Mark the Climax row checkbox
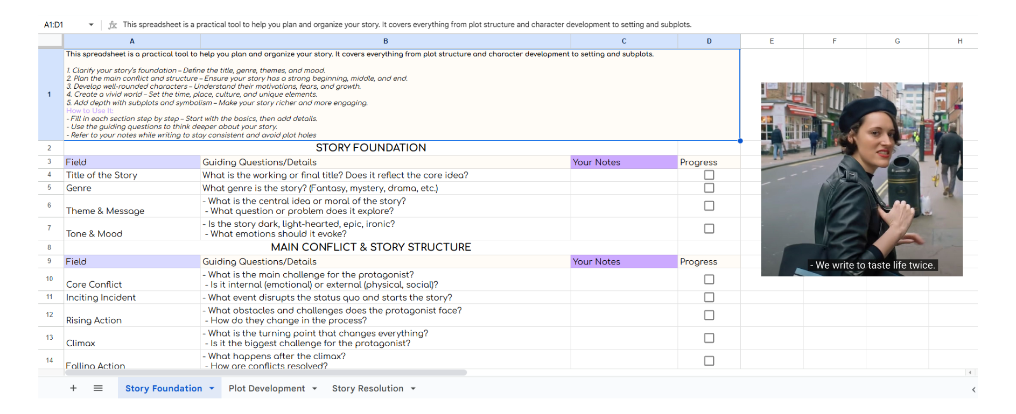The width and height of the screenshot is (1016, 414). tap(709, 338)
